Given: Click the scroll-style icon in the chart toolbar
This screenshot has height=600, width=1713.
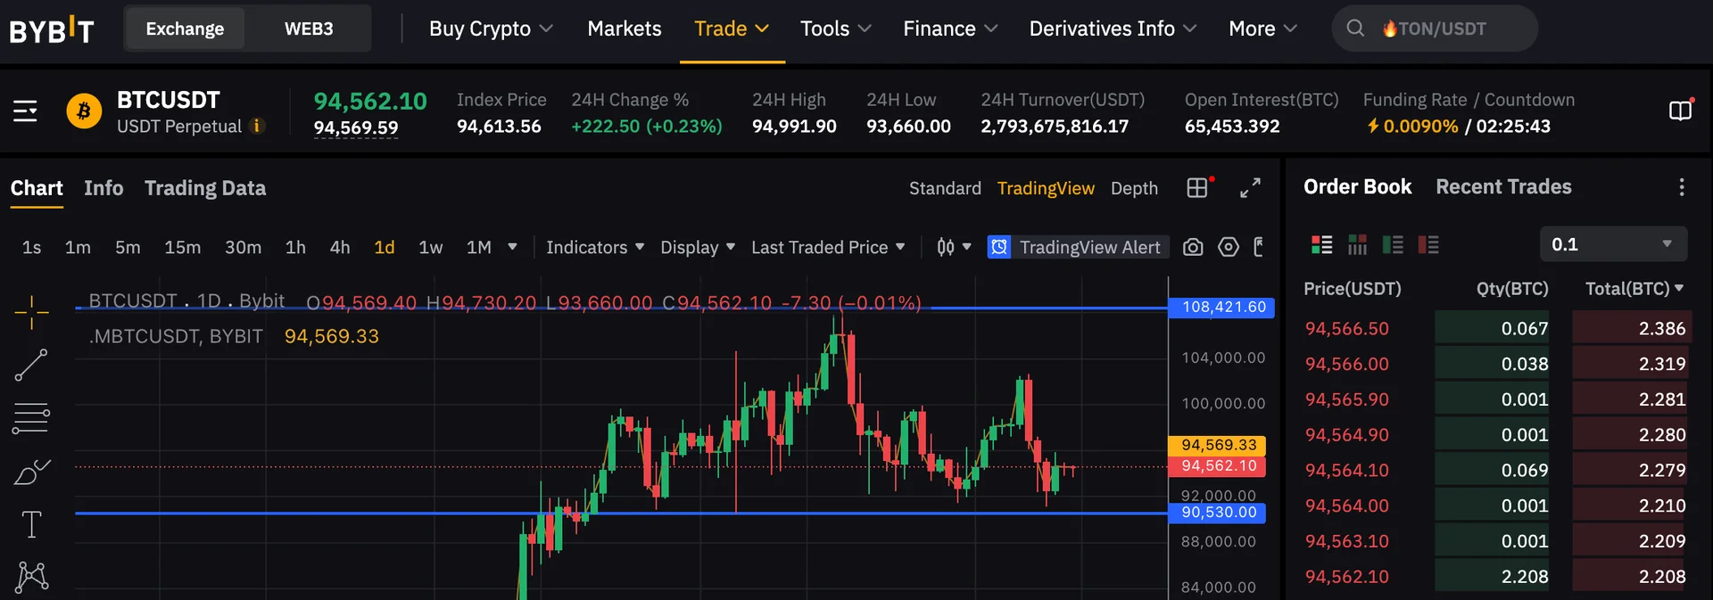Looking at the screenshot, I should pyautogui.click(x=1259, y=247).
